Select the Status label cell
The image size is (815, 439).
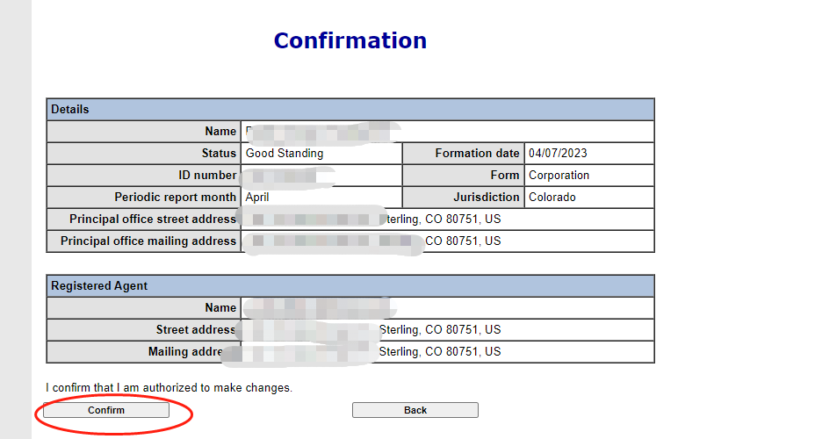(x=219, y=154)
